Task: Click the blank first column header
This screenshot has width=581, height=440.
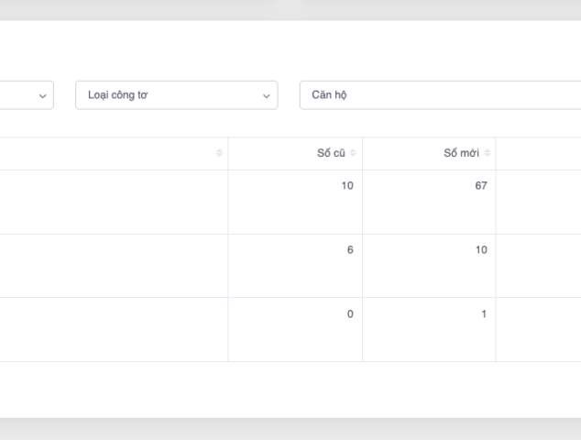Action: (110, 153)
